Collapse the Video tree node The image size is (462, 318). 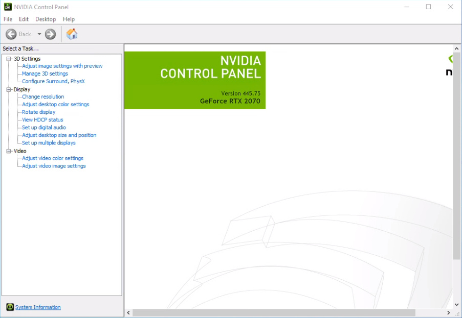pos(9,151)
